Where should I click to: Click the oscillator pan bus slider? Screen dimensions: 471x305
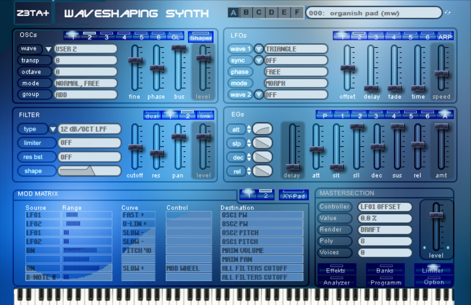(178, 68)
